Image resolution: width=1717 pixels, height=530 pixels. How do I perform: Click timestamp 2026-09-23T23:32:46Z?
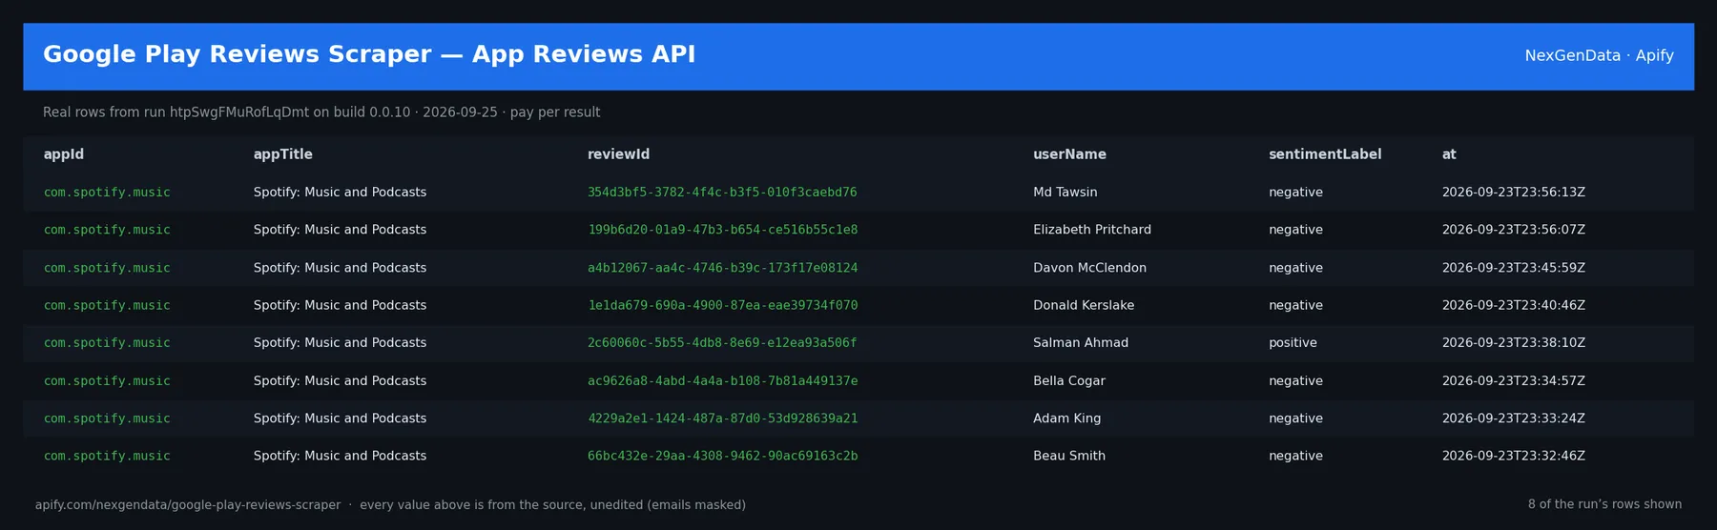coord(1514,456)
